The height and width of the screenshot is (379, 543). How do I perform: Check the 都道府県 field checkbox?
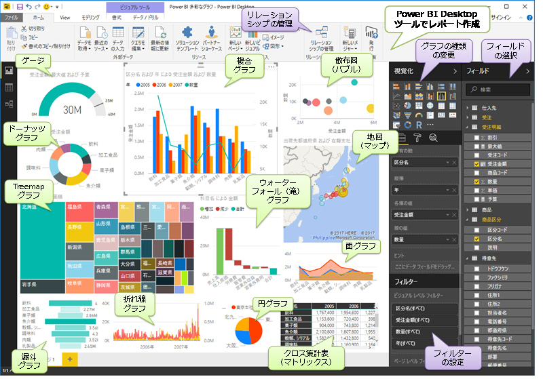(477, 330)
